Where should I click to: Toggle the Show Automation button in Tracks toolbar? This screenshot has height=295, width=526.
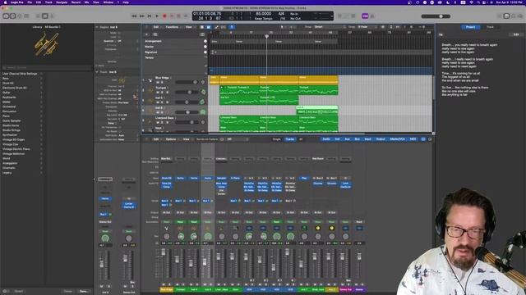(x=216, y=27)
